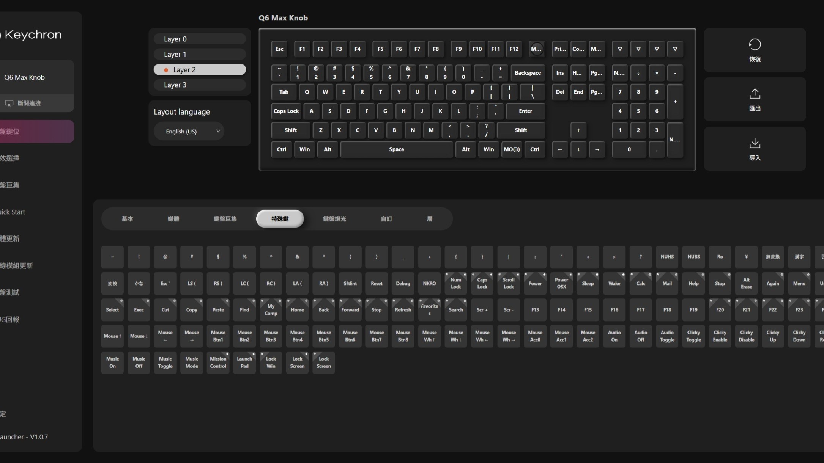
Task: Pick the Launch Pad keycode
Action: [244, 362]
